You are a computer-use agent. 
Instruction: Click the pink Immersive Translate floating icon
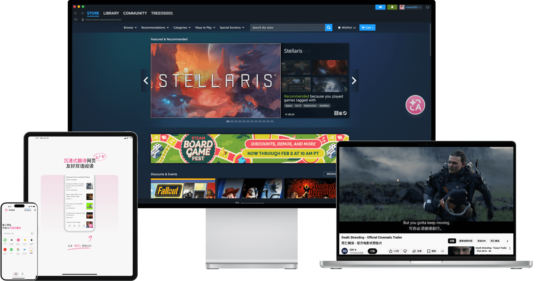415,105
